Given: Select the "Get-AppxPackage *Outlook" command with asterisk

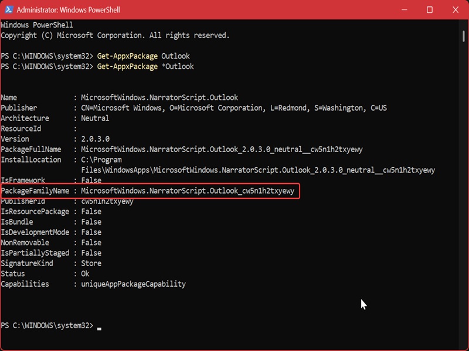Looking at the screenshot, I should [x=145, y=66].
